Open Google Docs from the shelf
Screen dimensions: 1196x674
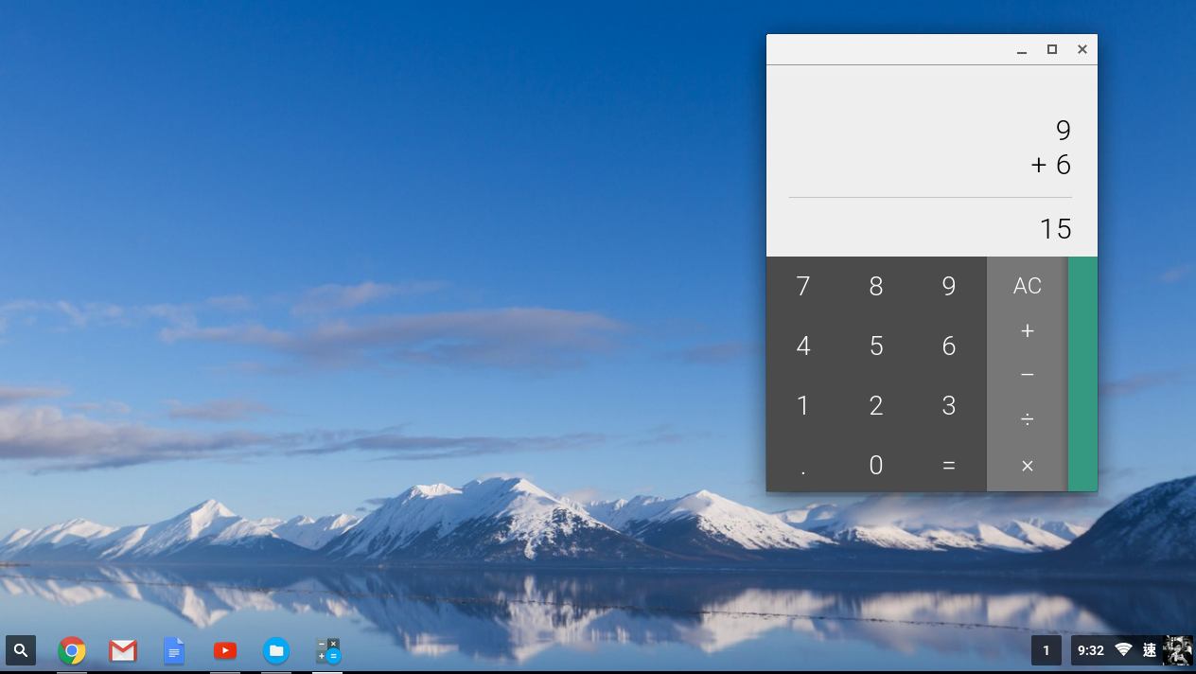(x=174, y=650)
